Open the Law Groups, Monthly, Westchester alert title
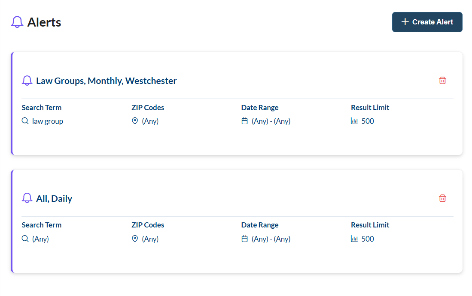Viewport: 472px width, 296px height. click(106, 81)
